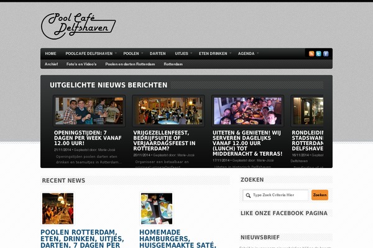This screenshot has width=373, height=248.
Task: Click the Vrijgezellenfeest article thumbnail
Action: [x=168, y=111]
